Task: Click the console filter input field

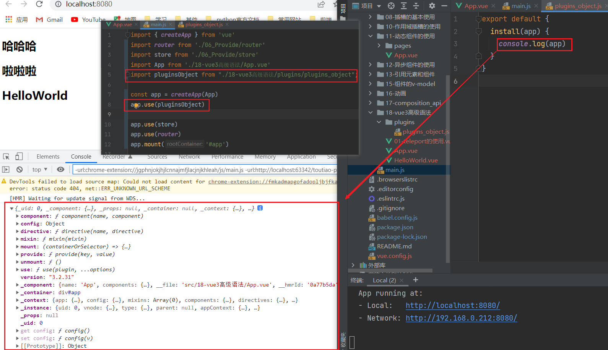Action: tap(205, 170)
